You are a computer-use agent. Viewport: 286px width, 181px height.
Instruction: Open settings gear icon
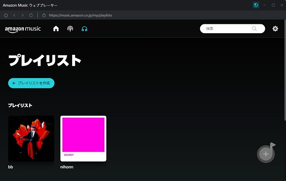point(275,29)
